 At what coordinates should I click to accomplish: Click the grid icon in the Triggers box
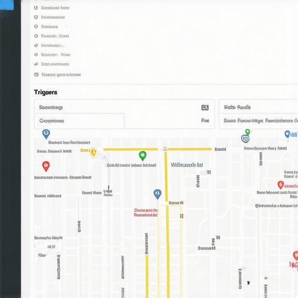205,108
